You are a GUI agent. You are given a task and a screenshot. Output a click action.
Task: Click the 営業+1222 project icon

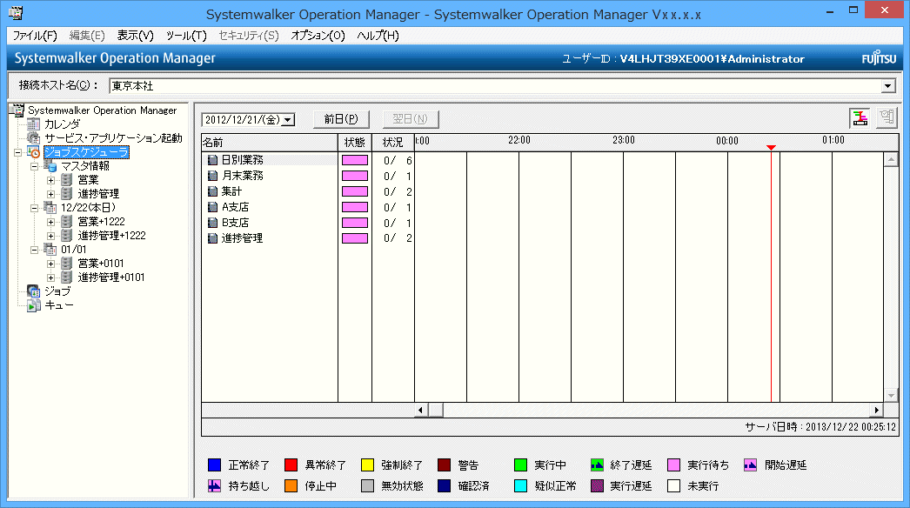[67, 222]
